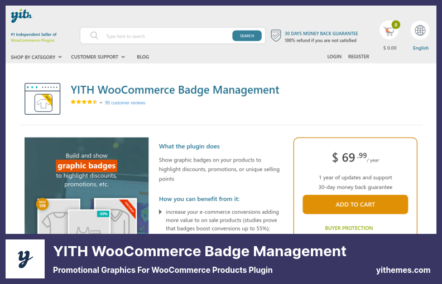Click the magnifier icon in search bar
This screenshot has height=284, width=442.
(x=94, y=36)
